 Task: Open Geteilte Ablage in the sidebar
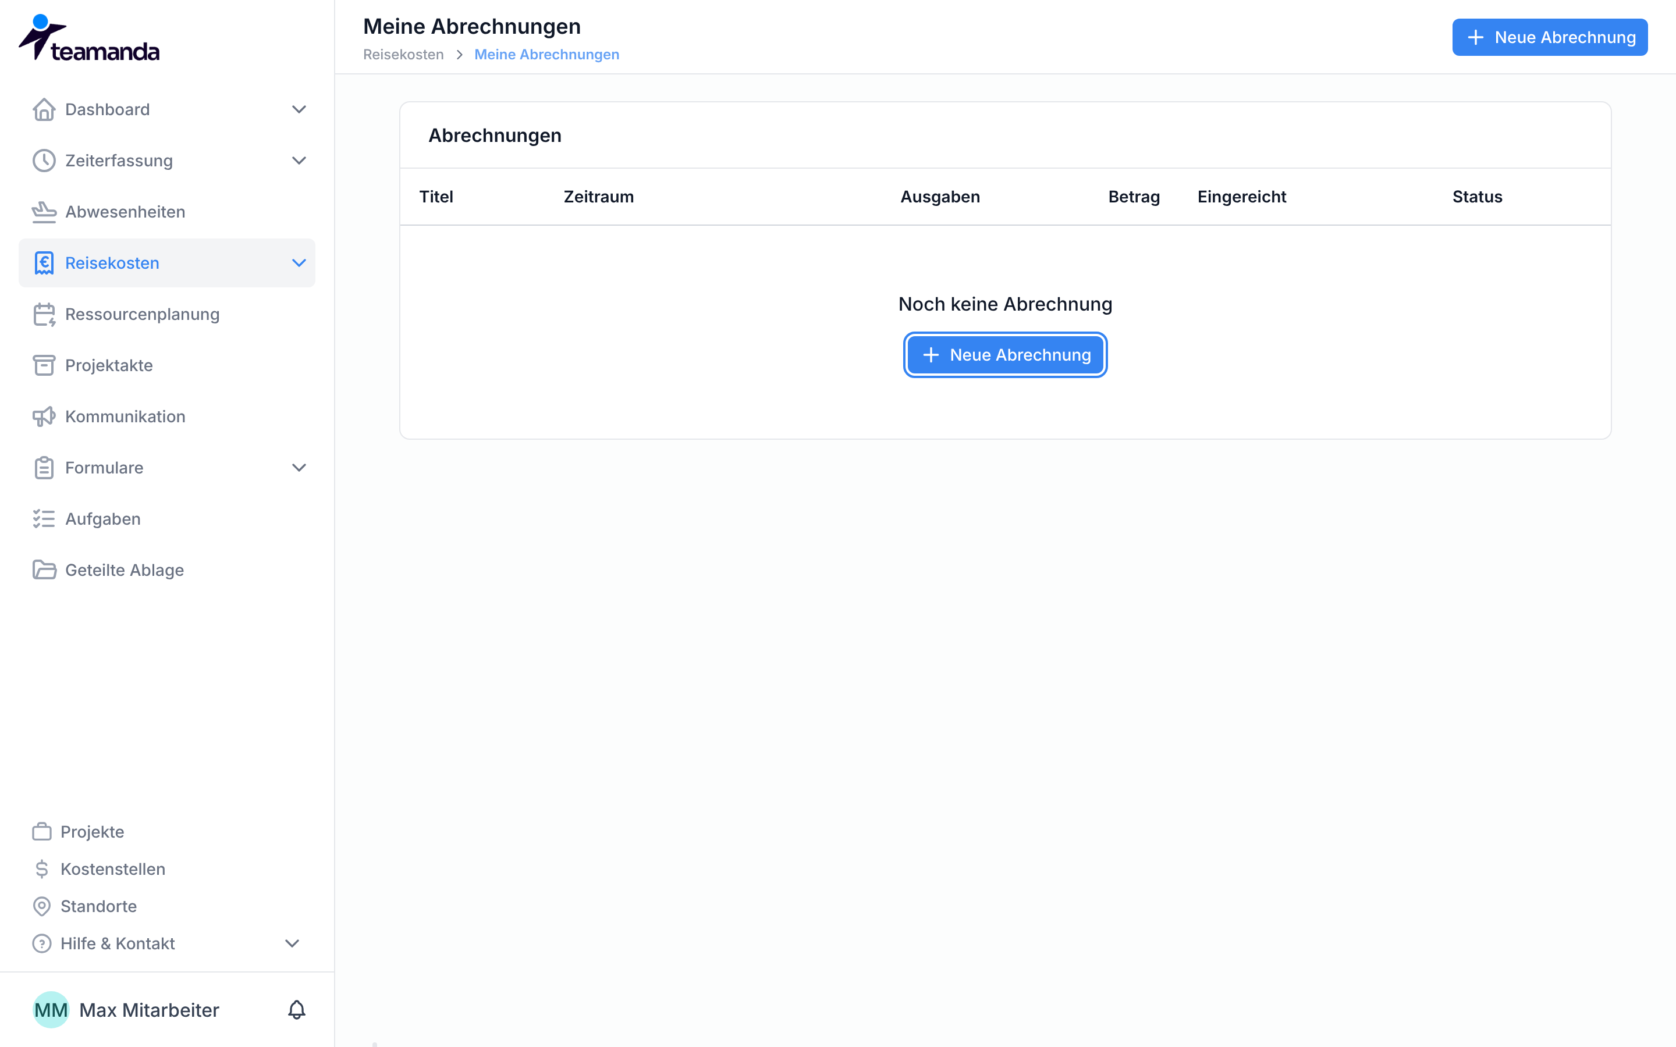pos(166,571)
